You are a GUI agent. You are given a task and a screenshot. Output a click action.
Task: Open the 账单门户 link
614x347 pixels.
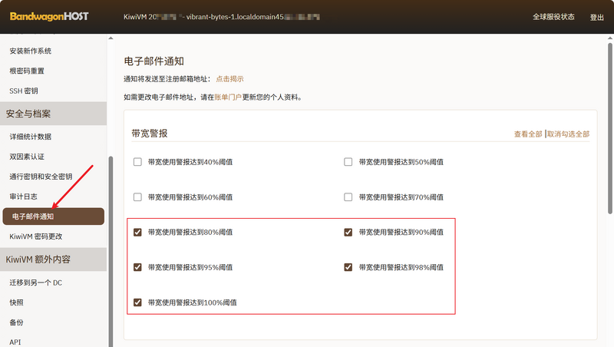point(228,97)
